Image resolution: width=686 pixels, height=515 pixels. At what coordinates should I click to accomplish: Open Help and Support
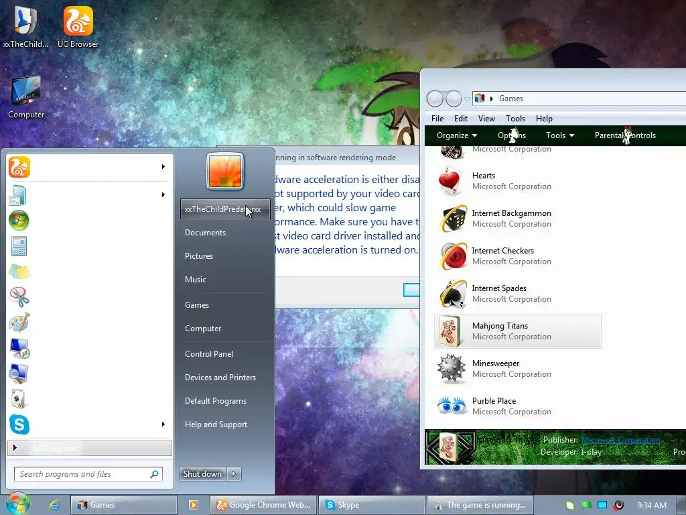click(x=216, y=424)
